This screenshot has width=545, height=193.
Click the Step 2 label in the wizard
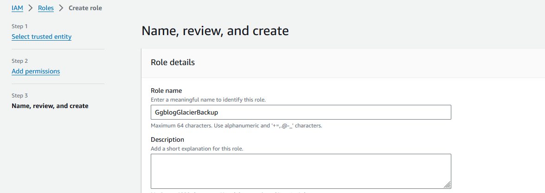click(x=19, y=61)
